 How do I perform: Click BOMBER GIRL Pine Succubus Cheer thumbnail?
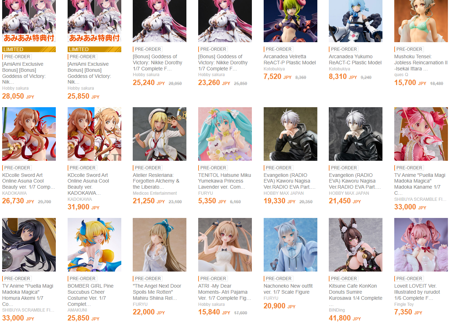coord(94,245)
